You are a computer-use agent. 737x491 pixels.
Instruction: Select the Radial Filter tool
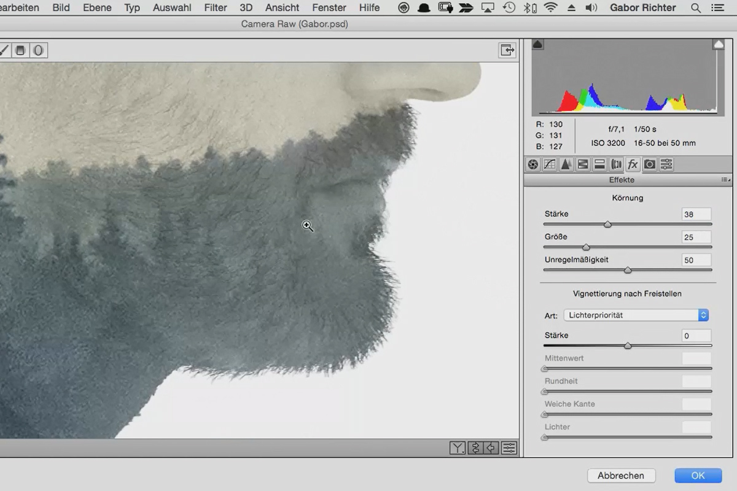click(x=38, y=50)
